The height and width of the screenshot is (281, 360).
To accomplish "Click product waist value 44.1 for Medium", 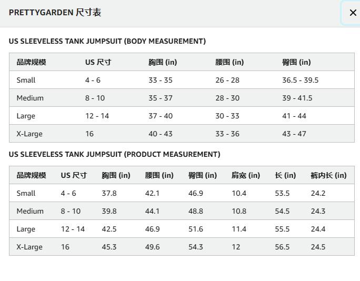I will coord(152,211).
